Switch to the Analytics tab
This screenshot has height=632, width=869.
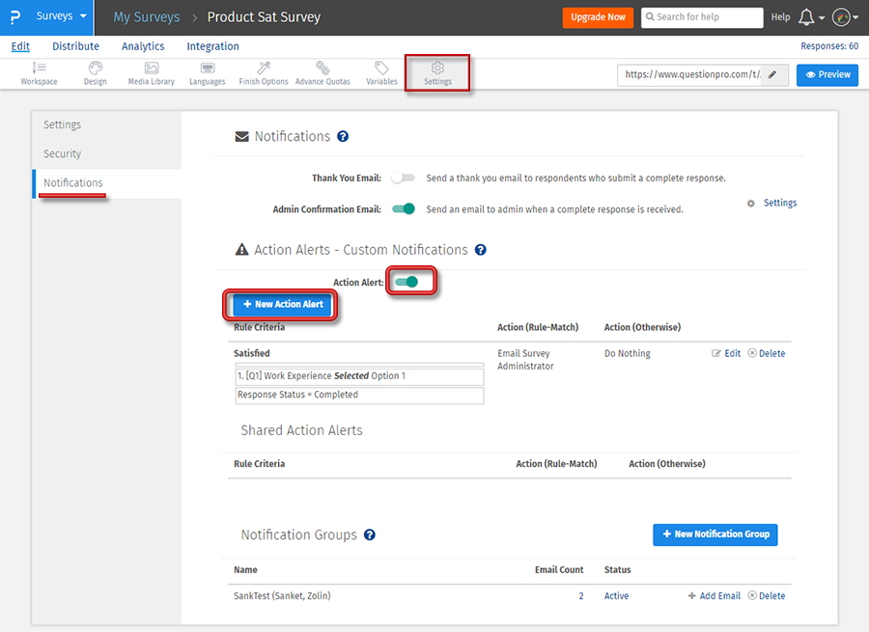[x=143, y=46]
